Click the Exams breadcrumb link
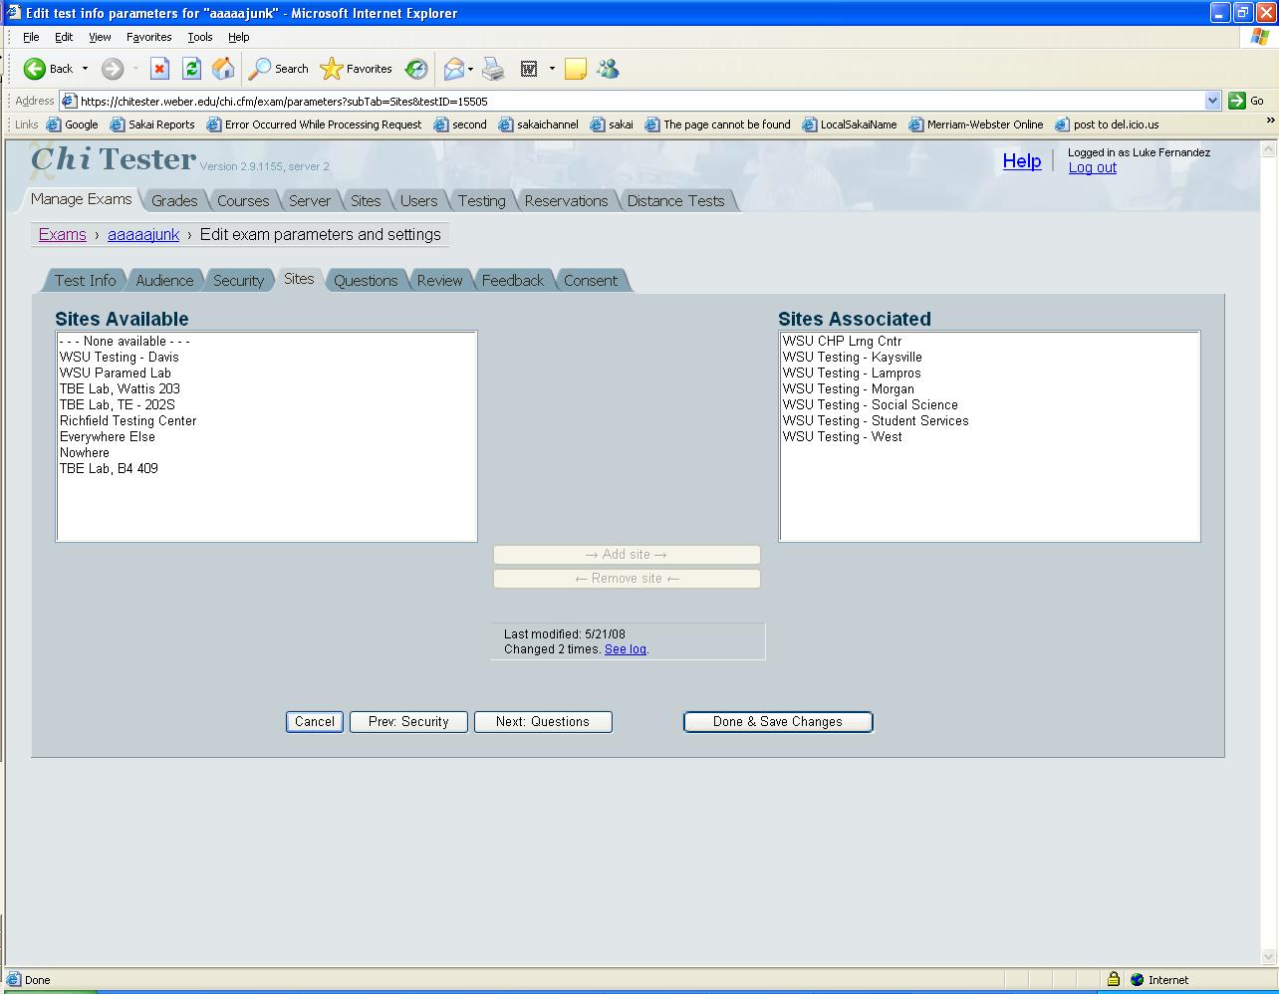 click(63, 234)
